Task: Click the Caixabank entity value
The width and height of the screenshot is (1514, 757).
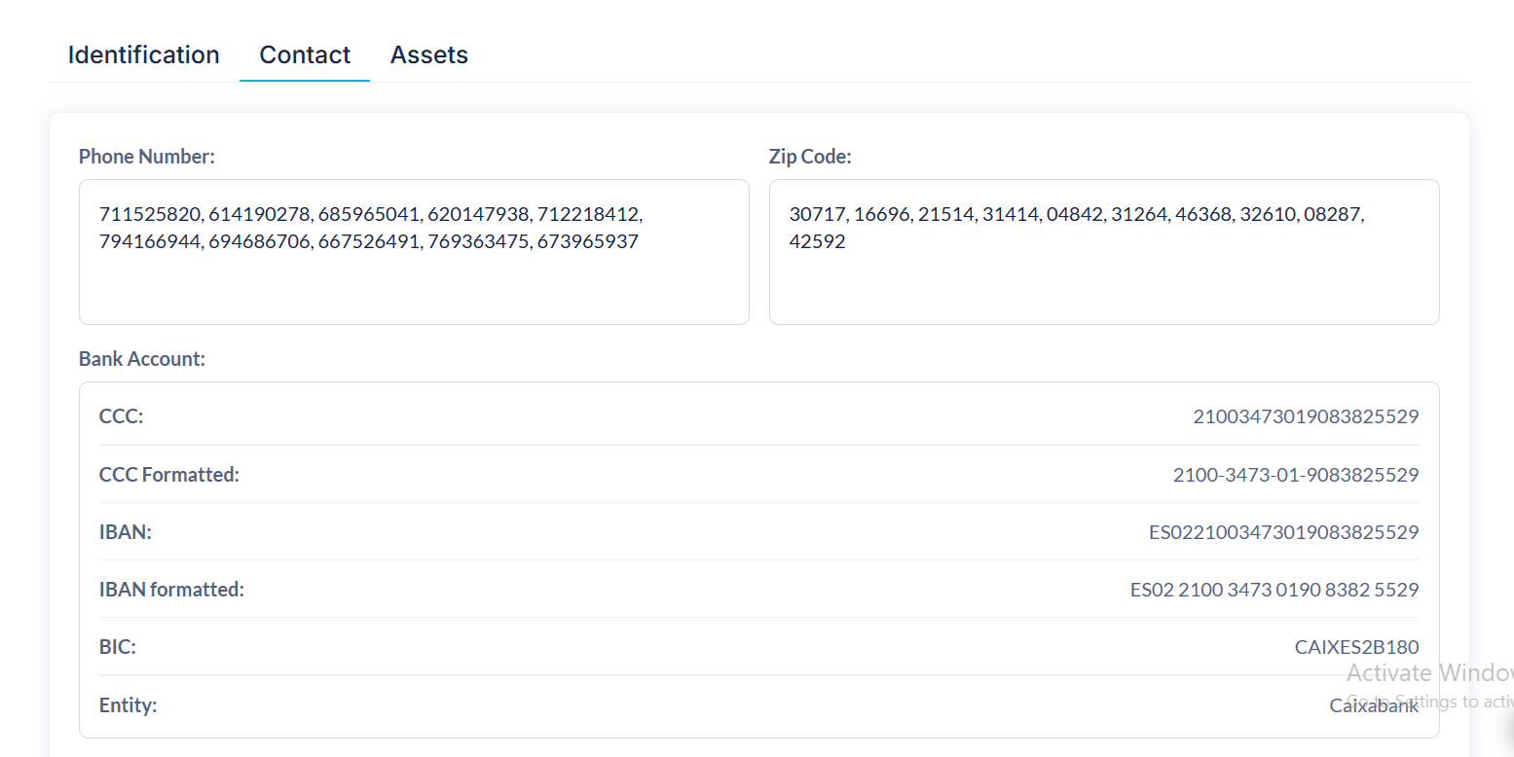Action: (x=1374, y=705)
